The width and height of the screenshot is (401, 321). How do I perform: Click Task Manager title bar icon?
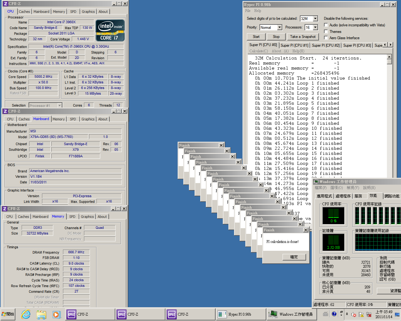coord(316,182)
